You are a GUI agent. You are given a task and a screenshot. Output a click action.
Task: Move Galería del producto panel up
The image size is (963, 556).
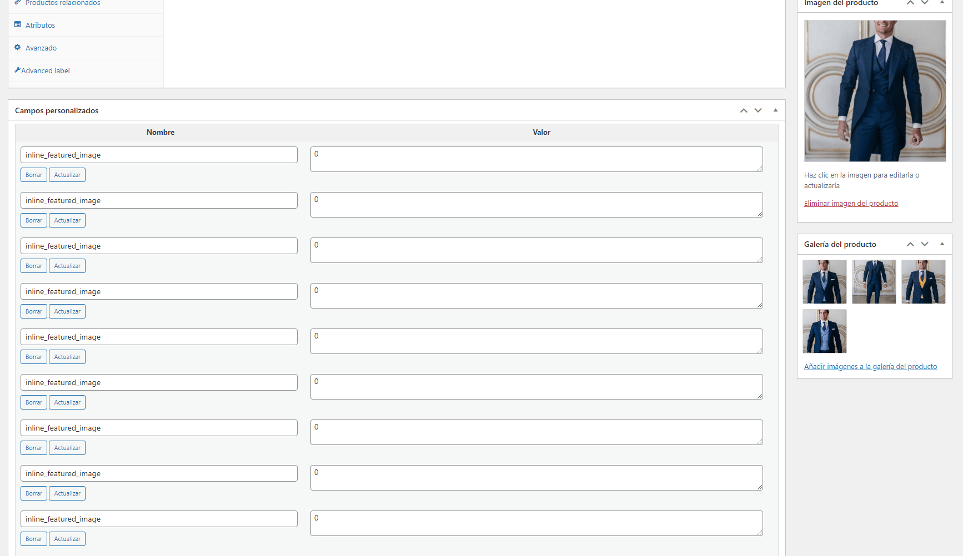pyautogui.click(x=910, y=244)
